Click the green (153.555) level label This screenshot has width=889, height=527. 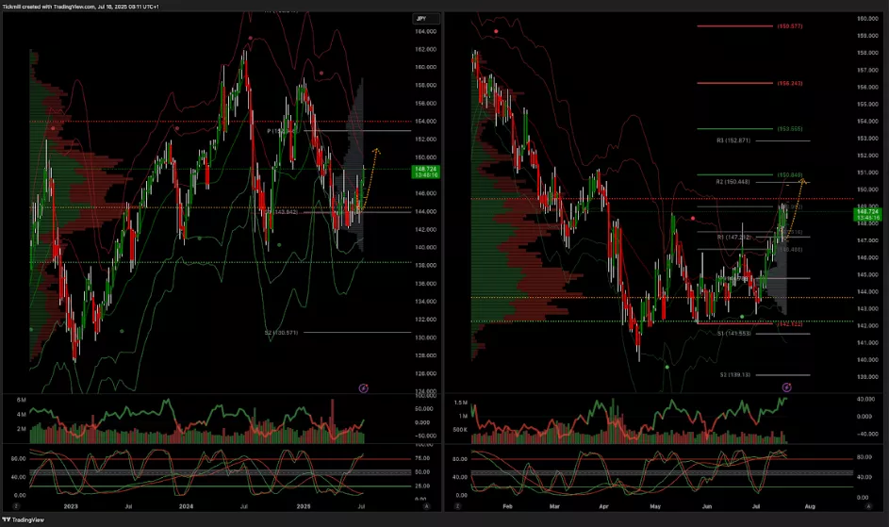point(790,128)
